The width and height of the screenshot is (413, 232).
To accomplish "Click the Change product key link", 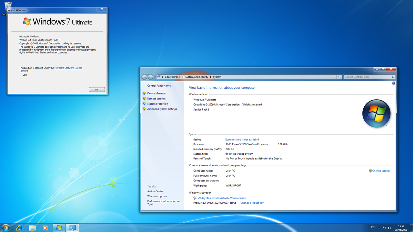I will coord(252,203).
